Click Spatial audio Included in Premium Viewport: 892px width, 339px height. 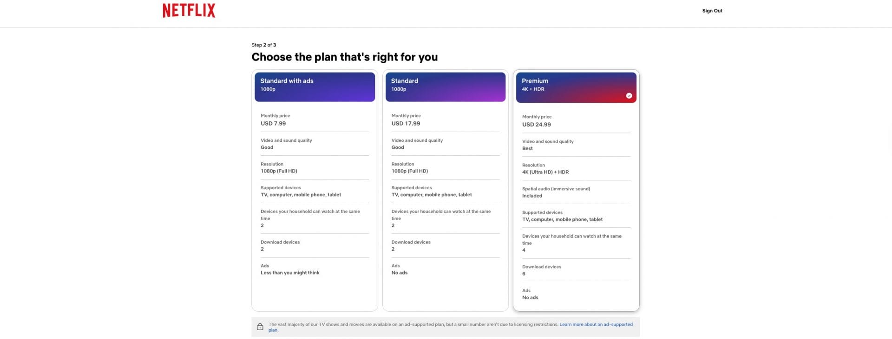click(x=532, y=196)
